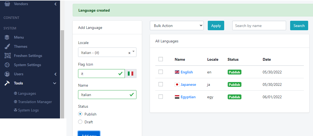
Task: Open the Japanese language link
Action: tap(188, 85)
